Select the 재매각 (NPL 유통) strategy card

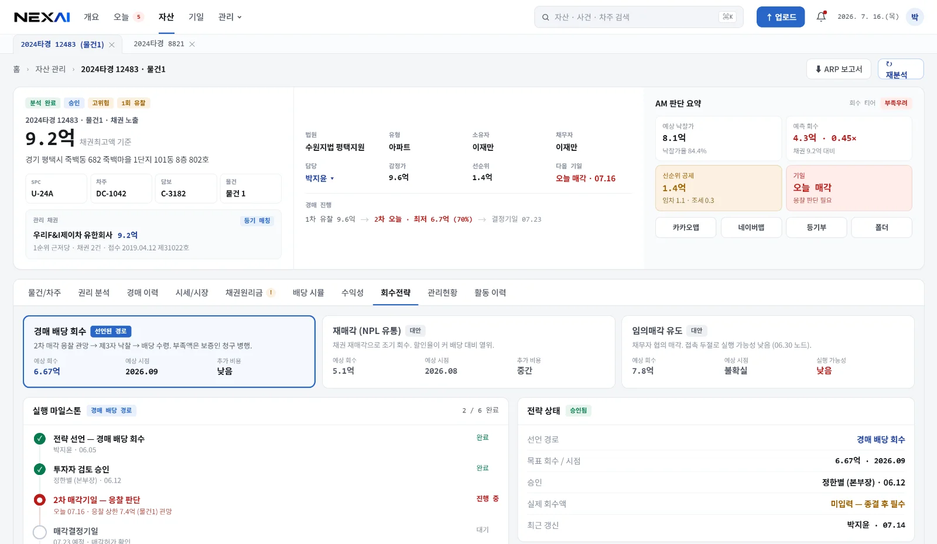click(x=468, y=352)
